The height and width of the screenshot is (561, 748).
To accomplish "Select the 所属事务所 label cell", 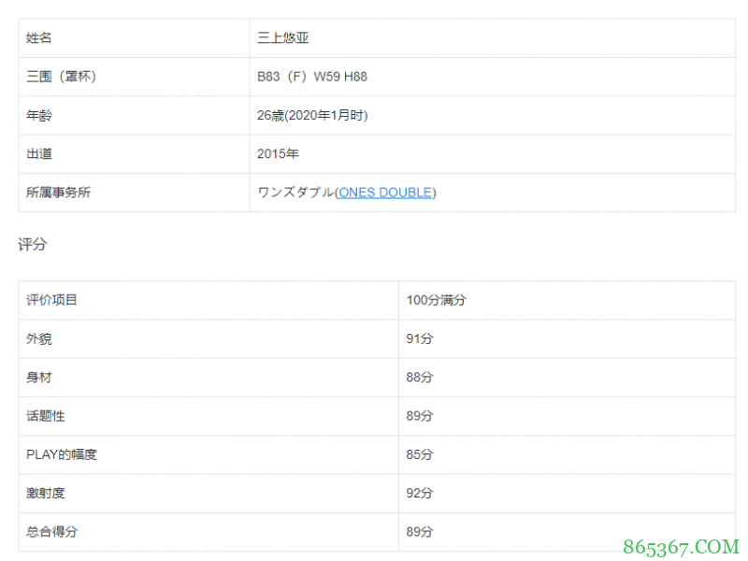I will (58, 193).
